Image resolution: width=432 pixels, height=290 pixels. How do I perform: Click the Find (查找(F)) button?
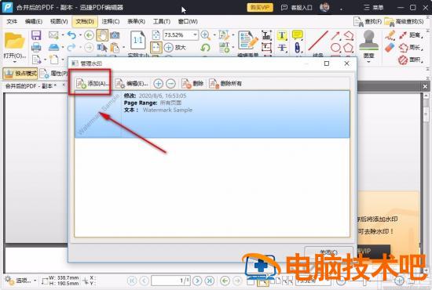[x=368, y=21]
